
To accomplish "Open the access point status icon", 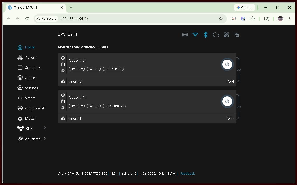I will pos(185,35).
